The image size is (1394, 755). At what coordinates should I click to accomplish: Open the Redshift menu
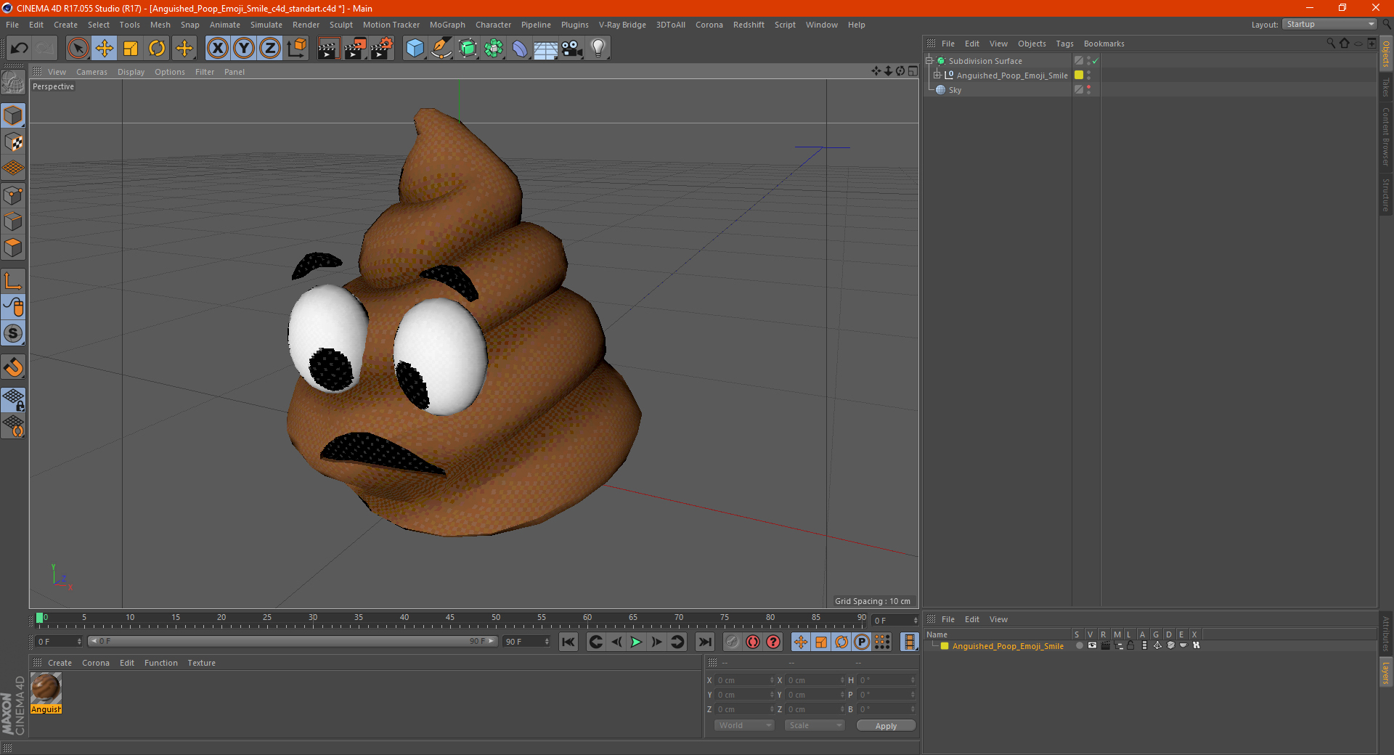click(749, 25)
